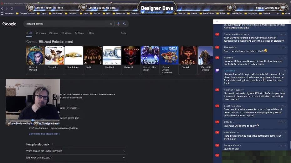291x163 pixels.
Task: Open the More search menu
Action: (x=90, y=33)
